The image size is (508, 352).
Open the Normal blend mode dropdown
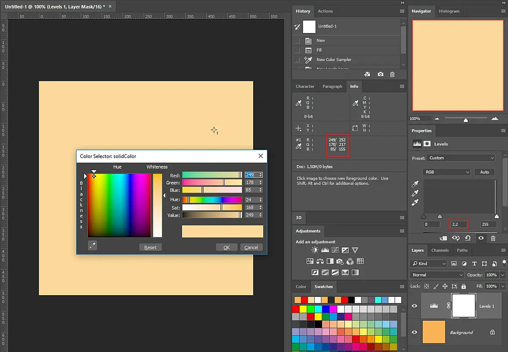point(437,275)
